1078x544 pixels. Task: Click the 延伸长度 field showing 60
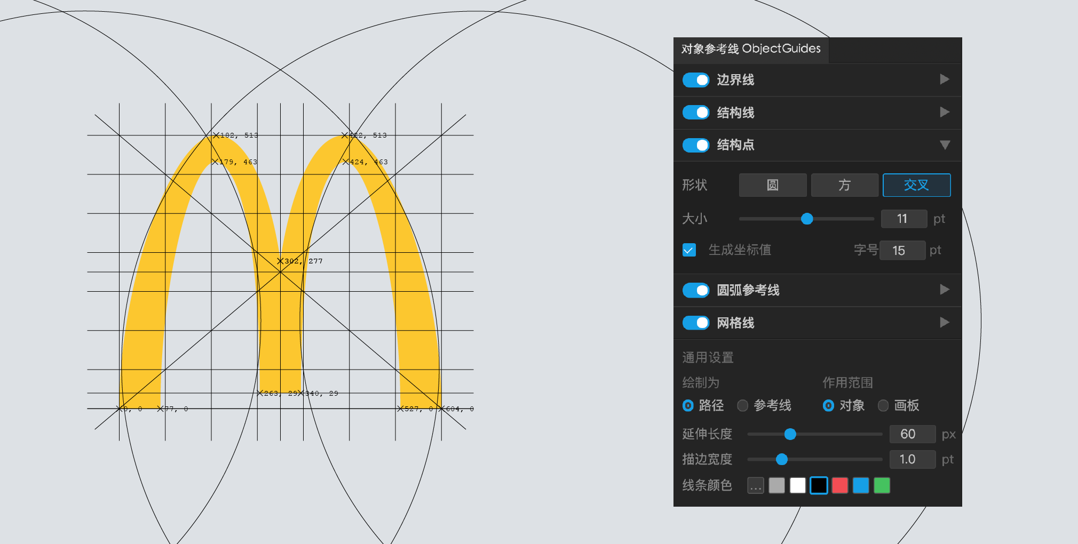(913, 434)
